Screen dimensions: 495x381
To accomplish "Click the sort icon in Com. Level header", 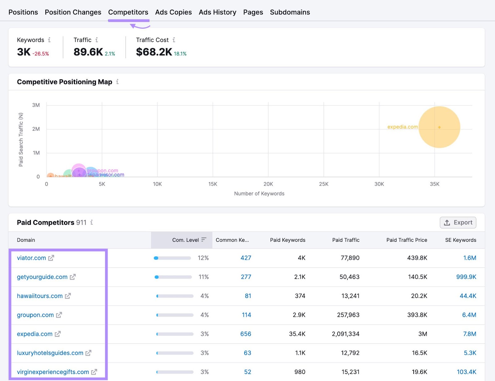I will [204, 240].
